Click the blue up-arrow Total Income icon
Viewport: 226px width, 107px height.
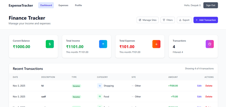coord(103,44)
